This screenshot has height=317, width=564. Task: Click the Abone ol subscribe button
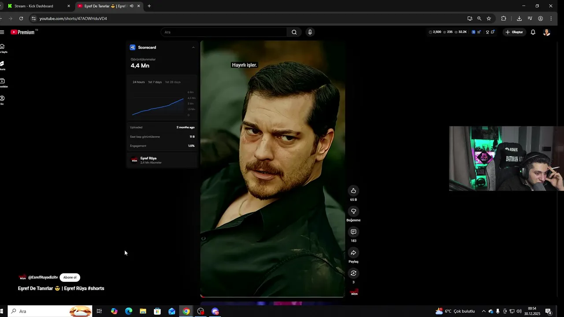tap(70, 277)
